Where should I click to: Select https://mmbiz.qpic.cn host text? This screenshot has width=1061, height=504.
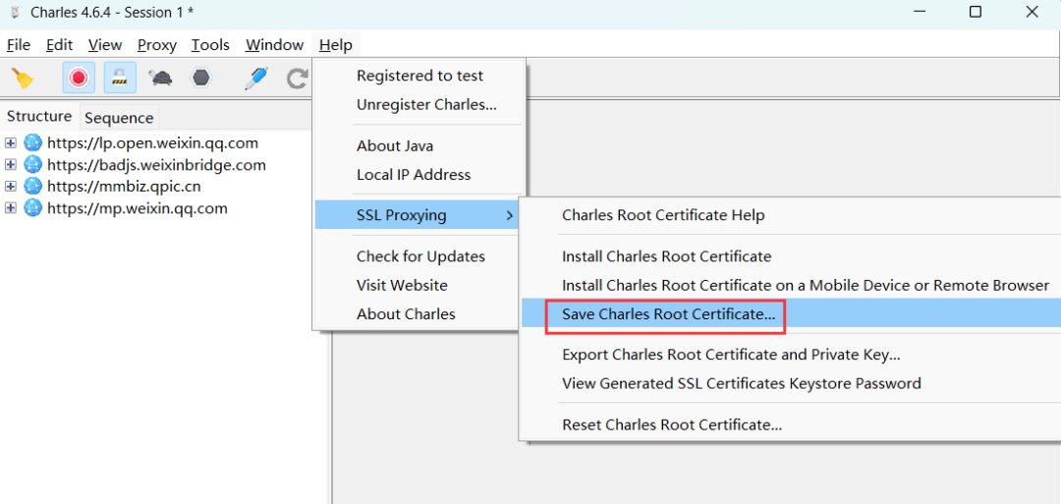(x=124, y=187)
